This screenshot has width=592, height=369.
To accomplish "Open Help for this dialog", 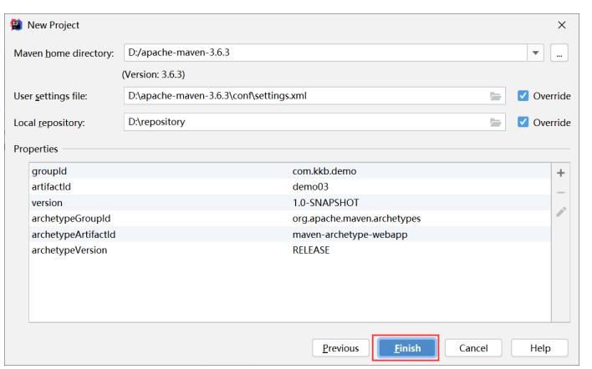I will pyautogui.click(x=540, y=348).
